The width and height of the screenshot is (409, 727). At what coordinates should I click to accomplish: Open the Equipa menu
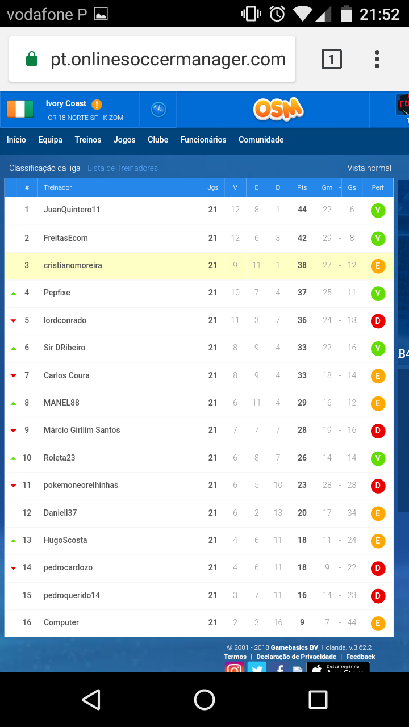[x=51, y=140]
